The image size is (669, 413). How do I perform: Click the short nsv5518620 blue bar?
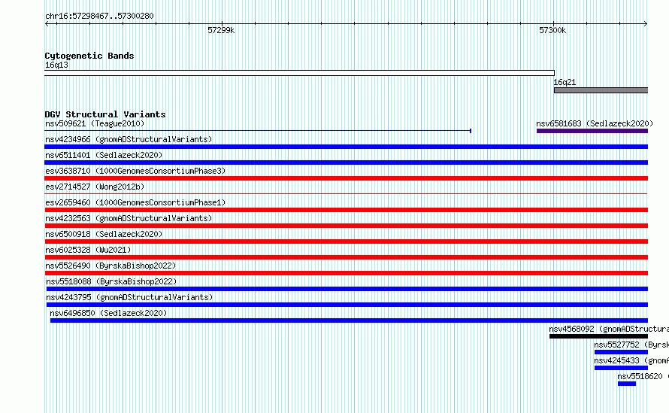(627, 384)
